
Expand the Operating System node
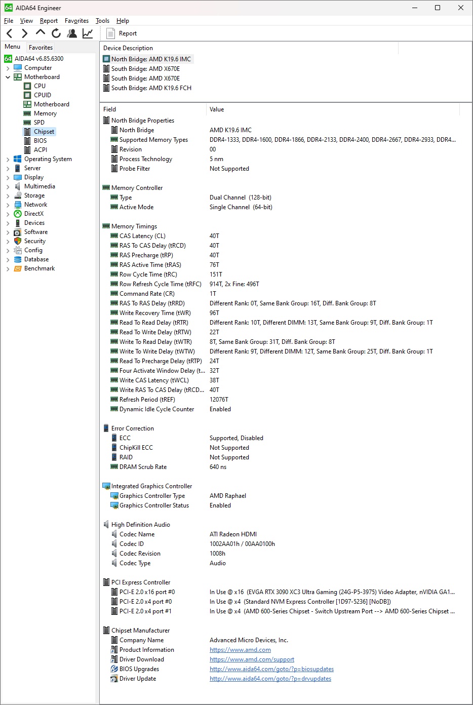[8, 159]
